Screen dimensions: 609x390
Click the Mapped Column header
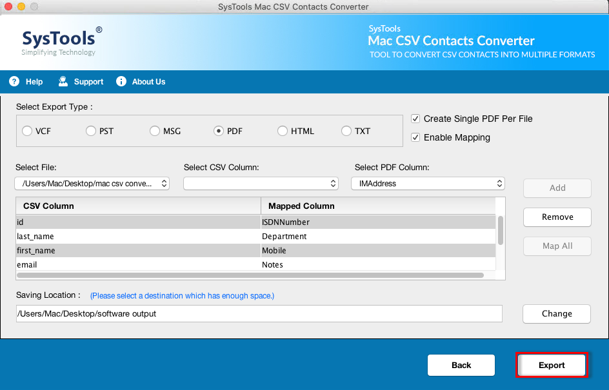pos(378,206)
